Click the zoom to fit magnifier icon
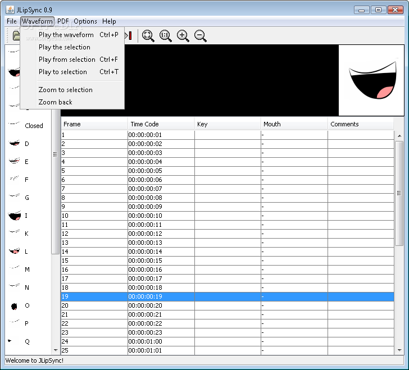The width and height of the screenshot is (409, 370). coord(148,36)
